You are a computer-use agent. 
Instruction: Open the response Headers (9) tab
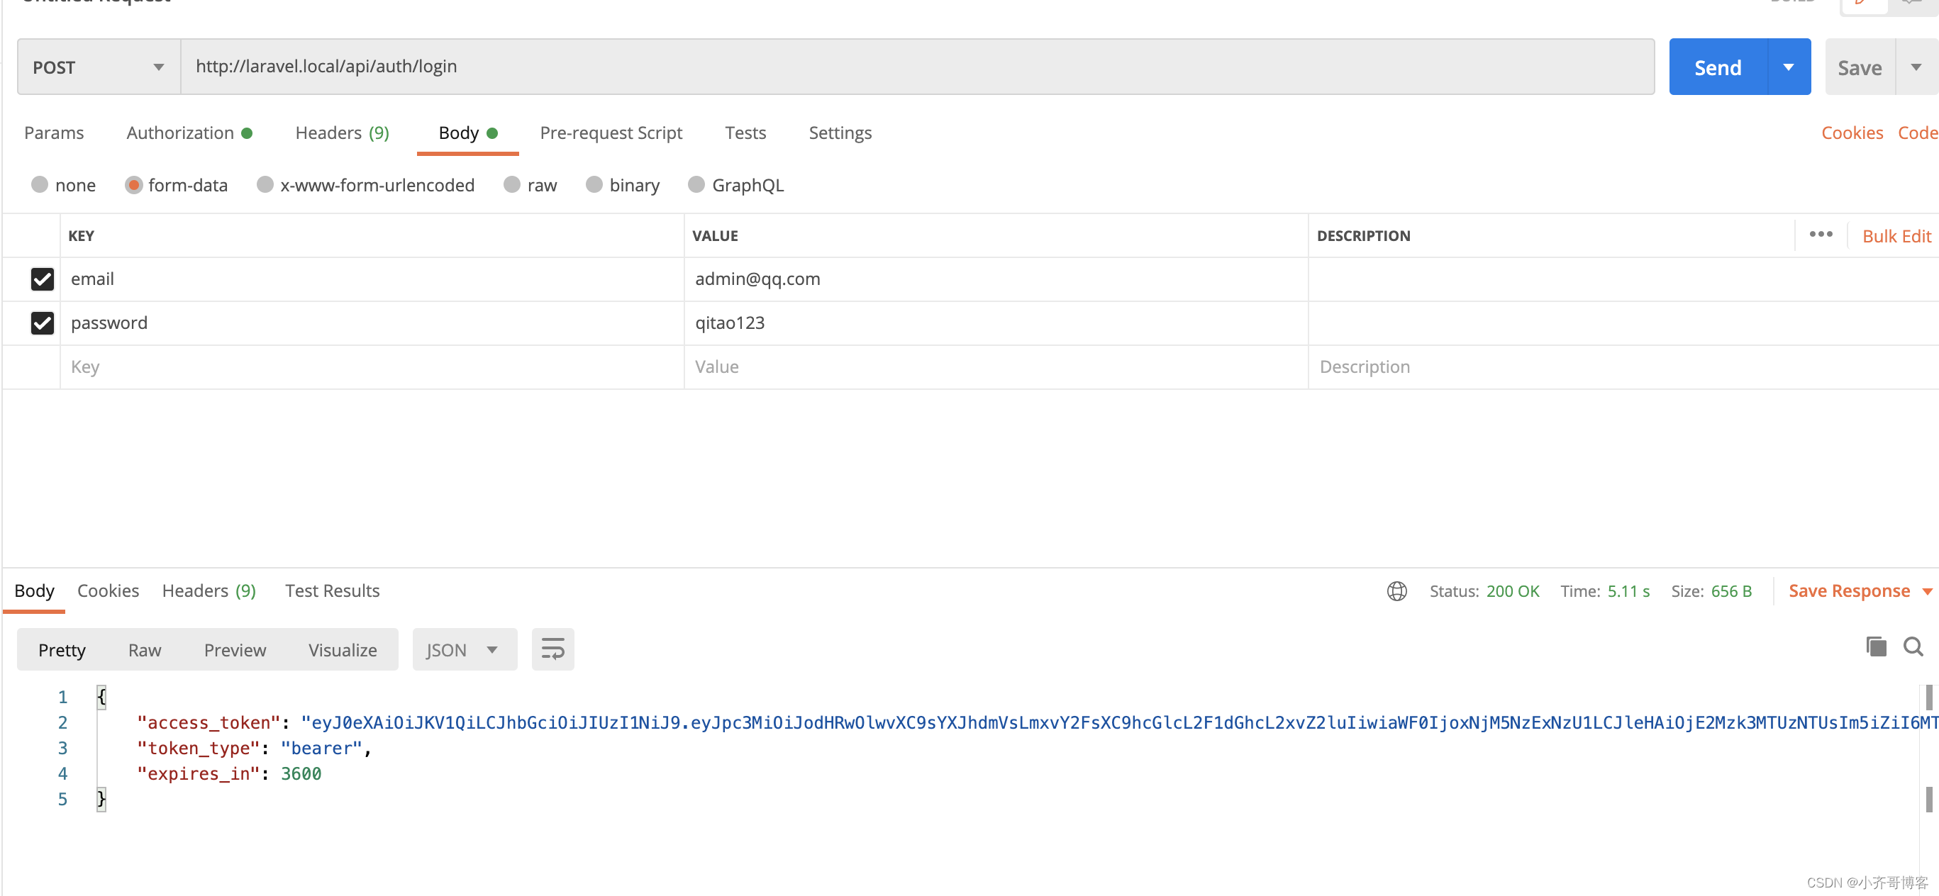[x=209, y=590]
